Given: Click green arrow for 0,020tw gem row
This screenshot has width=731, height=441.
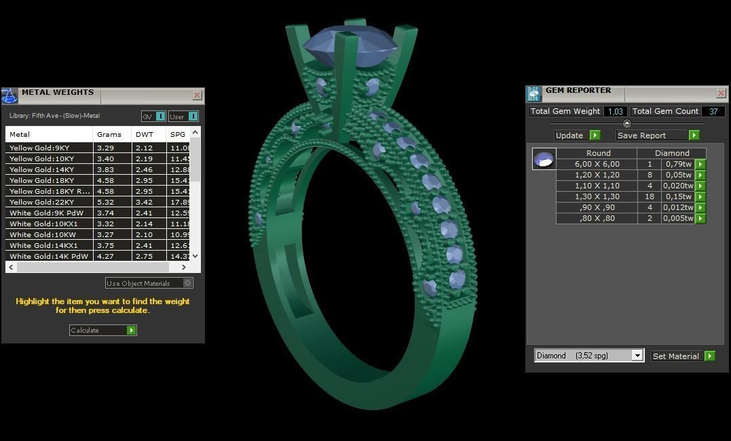Looking at the screenshot, I should (x=700, y=186).
